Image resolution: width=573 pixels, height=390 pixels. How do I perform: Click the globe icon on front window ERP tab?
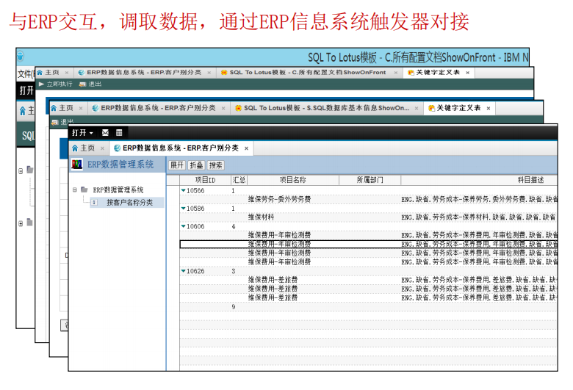[118, 148]
